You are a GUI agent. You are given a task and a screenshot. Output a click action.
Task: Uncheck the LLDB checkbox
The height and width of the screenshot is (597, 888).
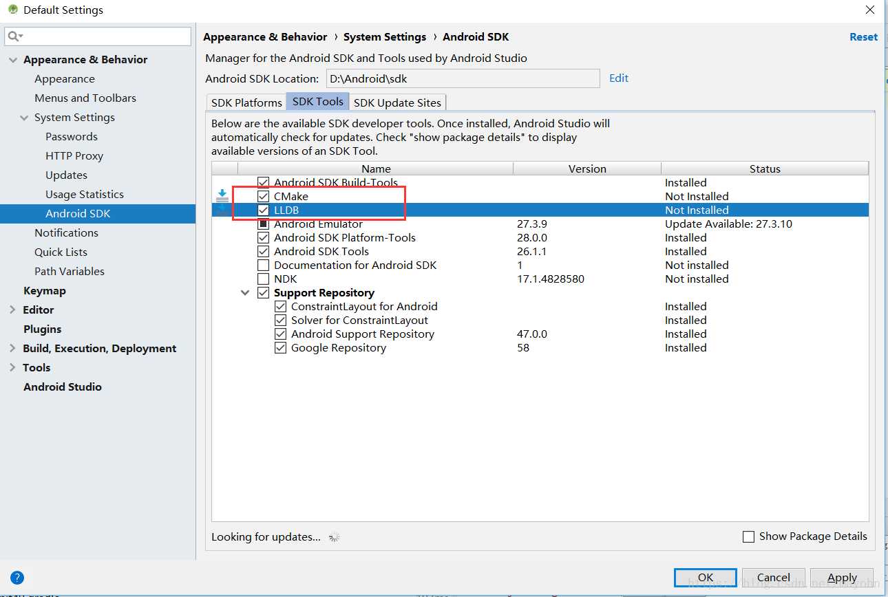tap(263, 210)
